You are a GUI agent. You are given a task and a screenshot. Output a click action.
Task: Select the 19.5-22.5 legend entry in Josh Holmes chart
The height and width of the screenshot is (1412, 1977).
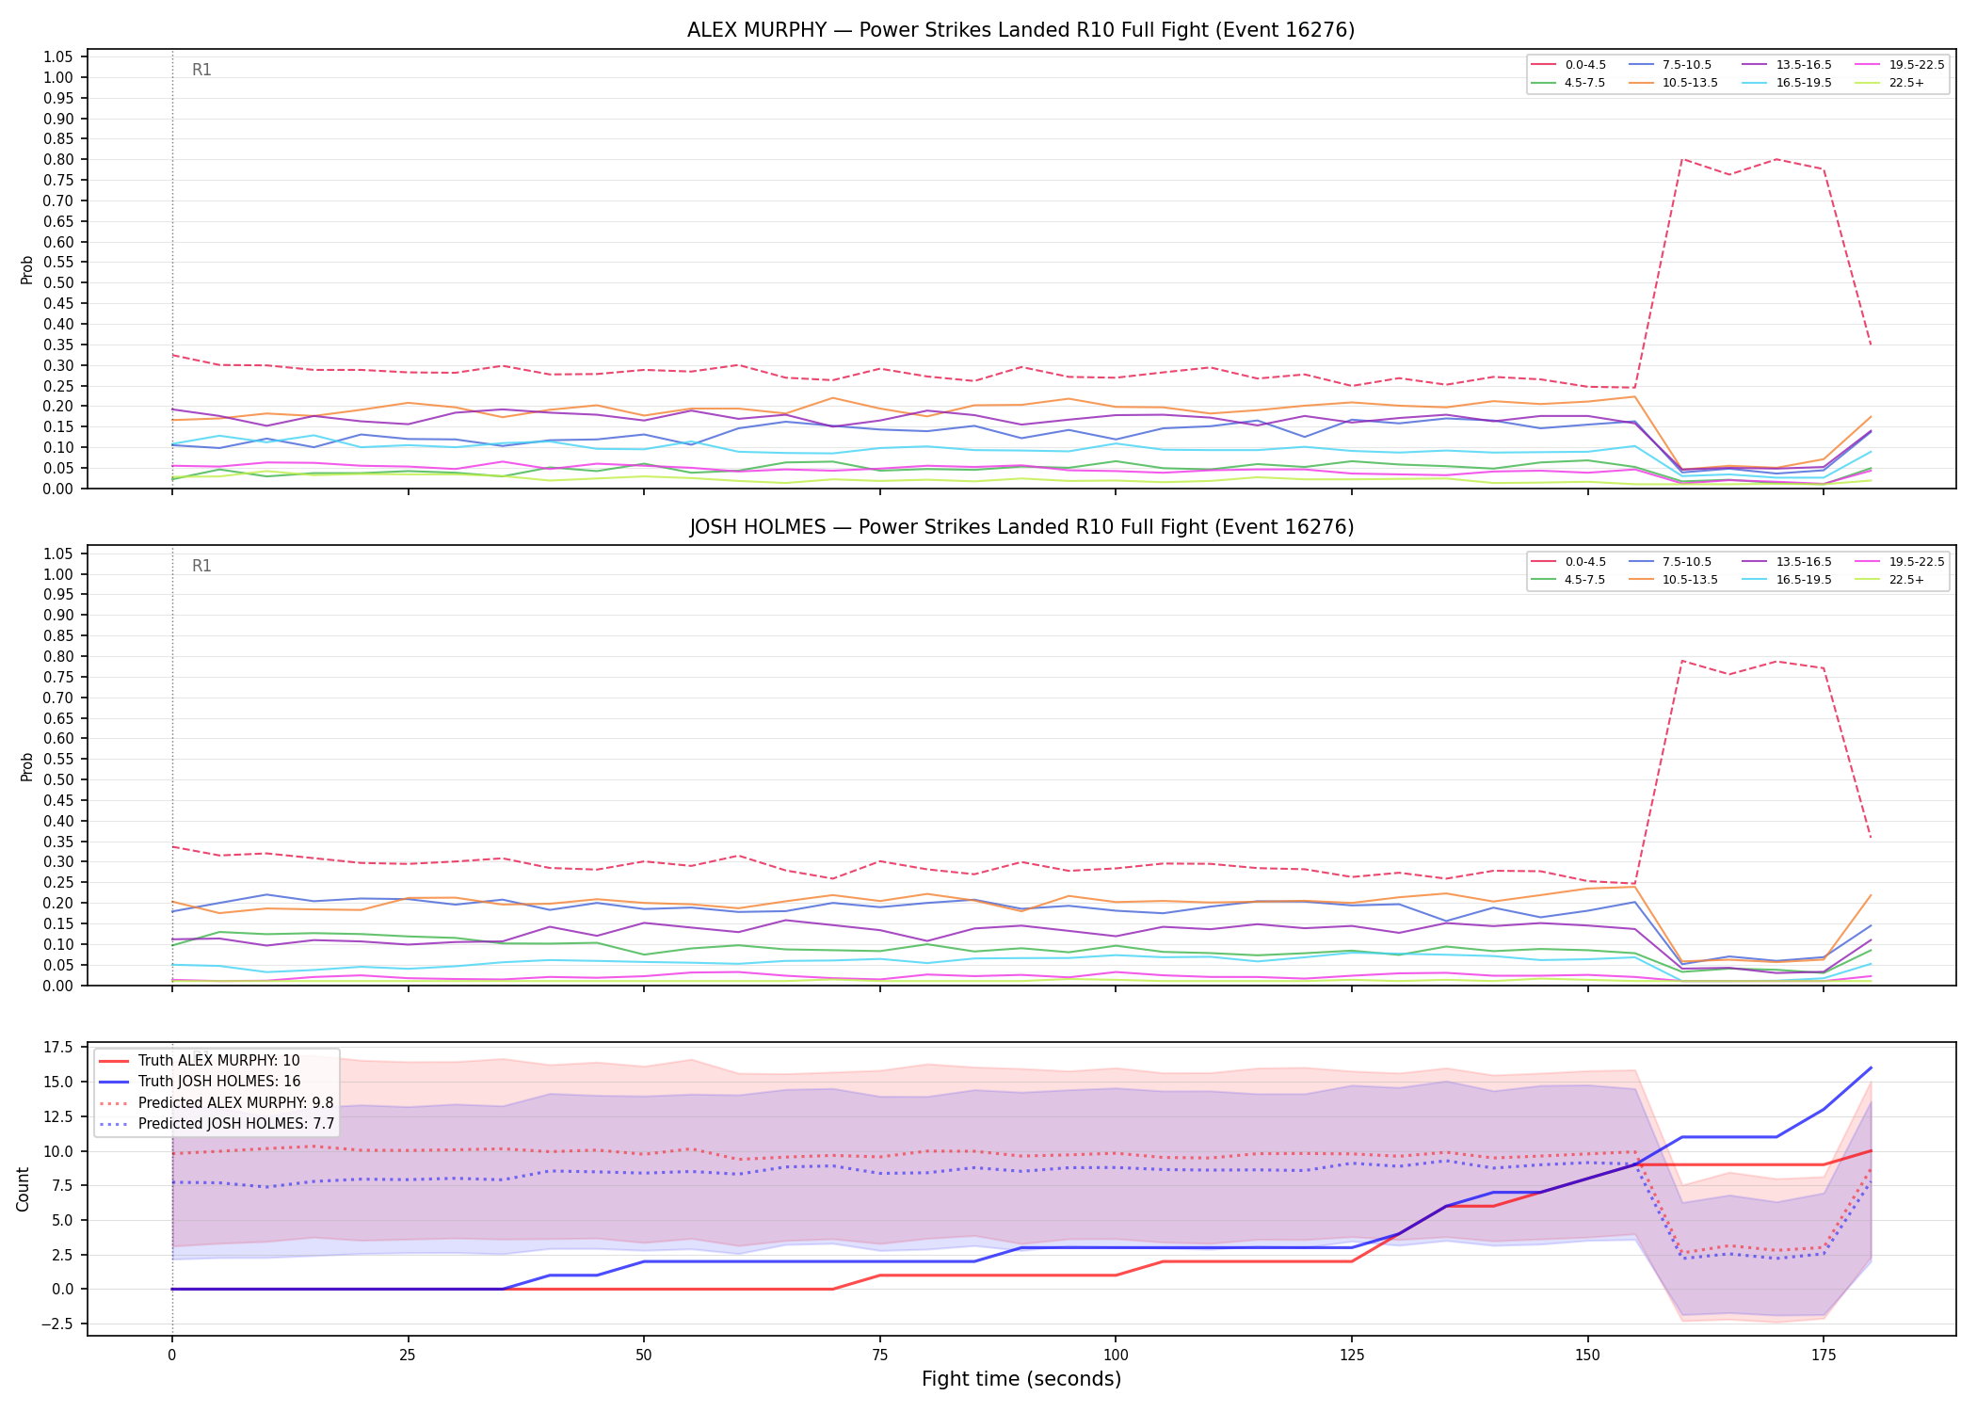pyautogui.click(x=1900, y=562)
